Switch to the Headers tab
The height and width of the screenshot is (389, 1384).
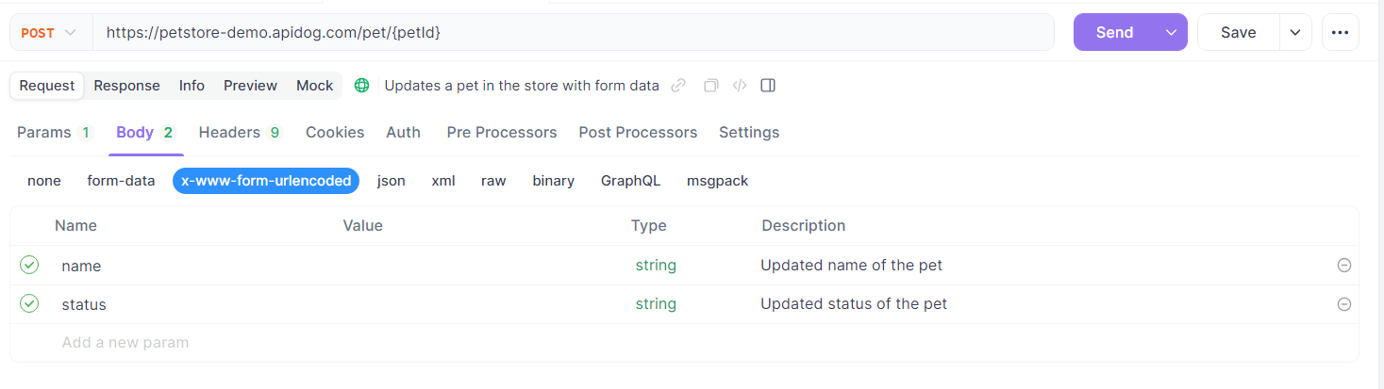point(241,133)
